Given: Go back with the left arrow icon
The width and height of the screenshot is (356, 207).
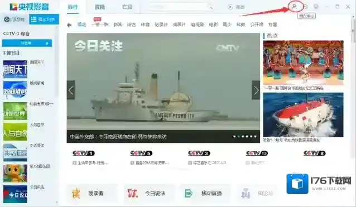Looking at the screenshot, I should point(69,25).
